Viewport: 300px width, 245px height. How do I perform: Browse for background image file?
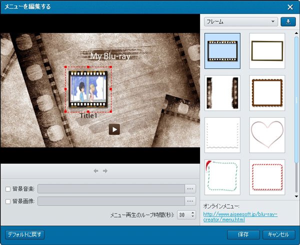[190, 201]
